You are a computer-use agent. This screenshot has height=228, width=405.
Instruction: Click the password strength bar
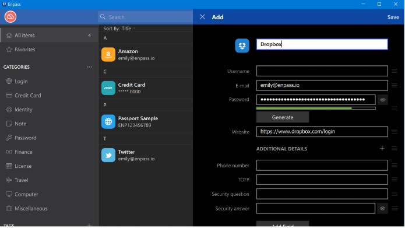tap(316, 108)
